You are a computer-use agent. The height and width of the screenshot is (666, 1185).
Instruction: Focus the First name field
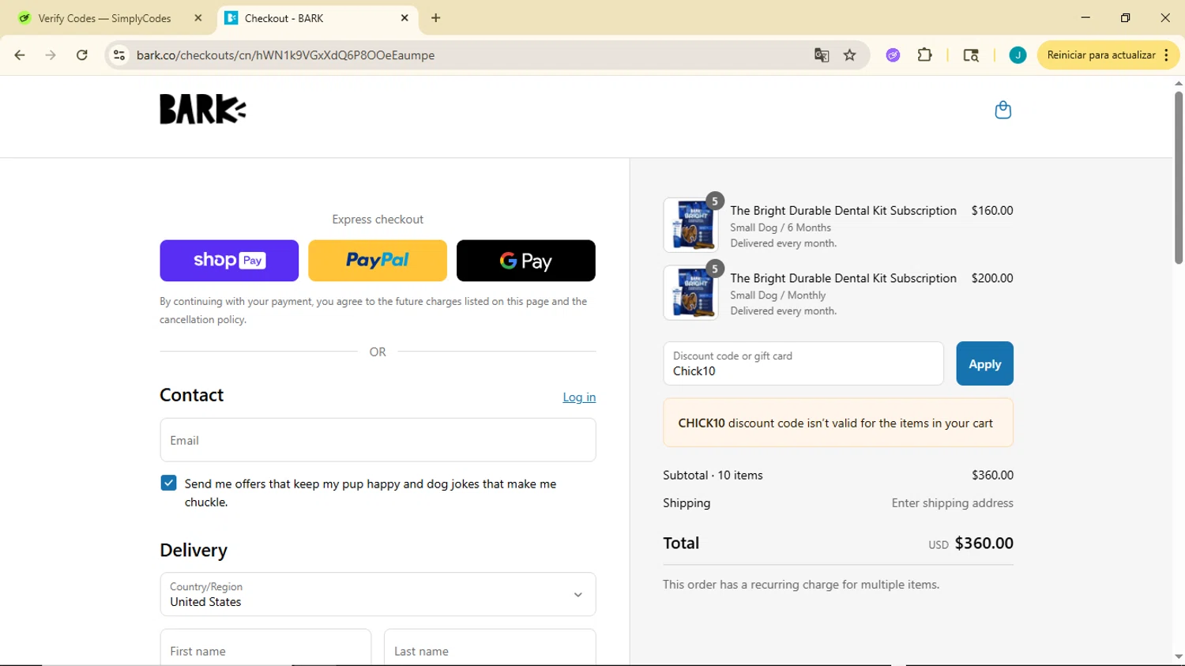(x=265, y=648)
